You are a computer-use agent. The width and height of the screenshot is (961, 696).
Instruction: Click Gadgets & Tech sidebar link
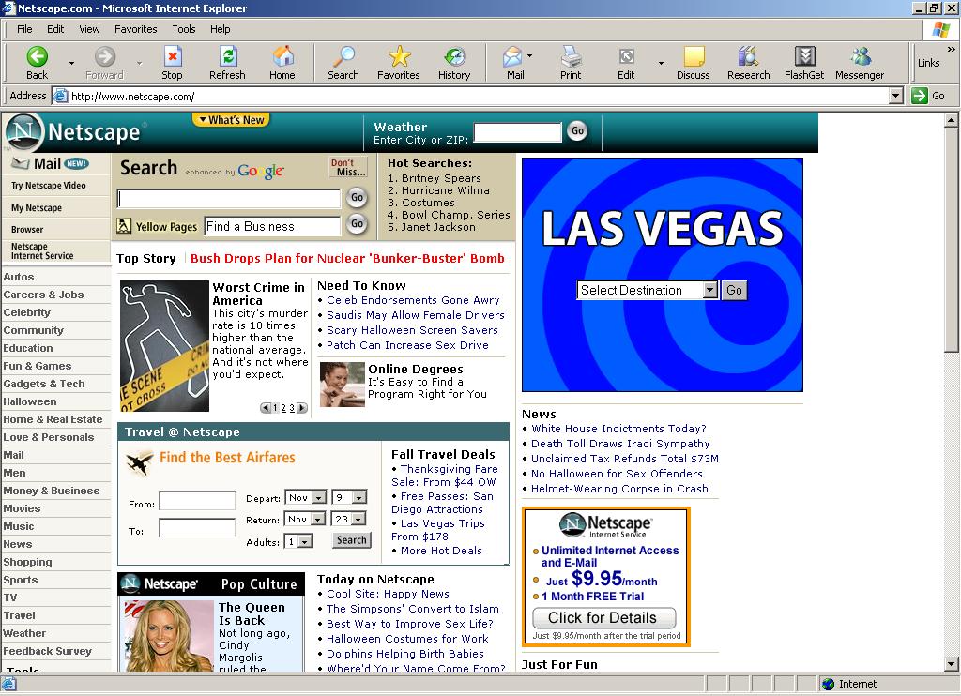point(44,384)
